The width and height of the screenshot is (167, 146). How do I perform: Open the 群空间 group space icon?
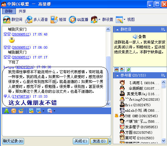tap(7, 20)
